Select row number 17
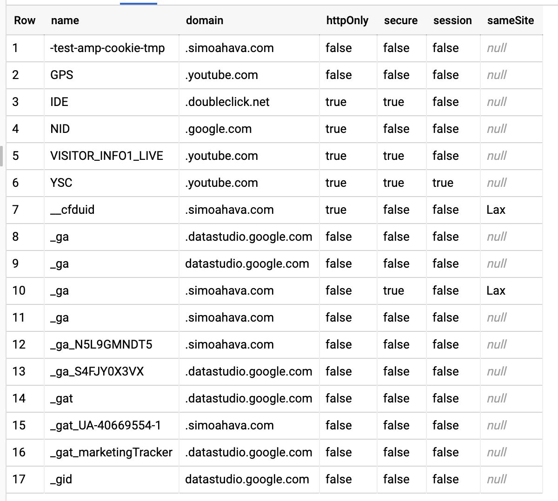The height and width of the screenshot is (501, 558). (19, 479)
